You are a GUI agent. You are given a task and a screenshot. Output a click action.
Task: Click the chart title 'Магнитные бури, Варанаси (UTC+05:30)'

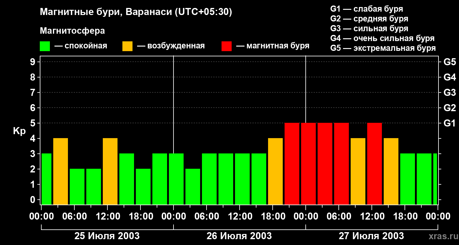136,12
